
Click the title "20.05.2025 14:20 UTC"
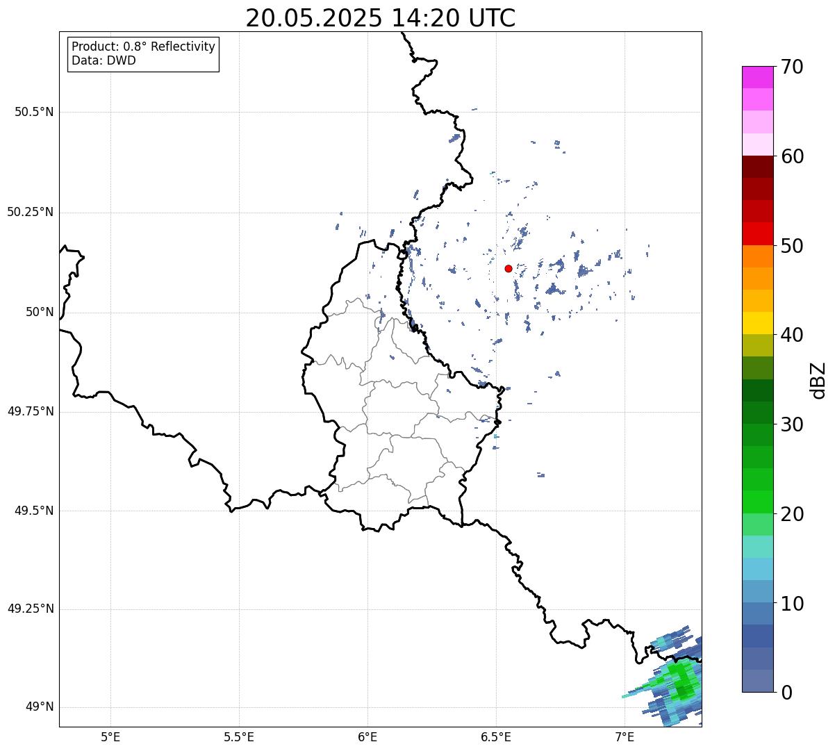pos(381,17)
